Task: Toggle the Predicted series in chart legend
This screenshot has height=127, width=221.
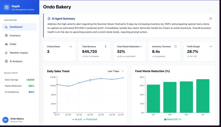Action: [90, 119]
